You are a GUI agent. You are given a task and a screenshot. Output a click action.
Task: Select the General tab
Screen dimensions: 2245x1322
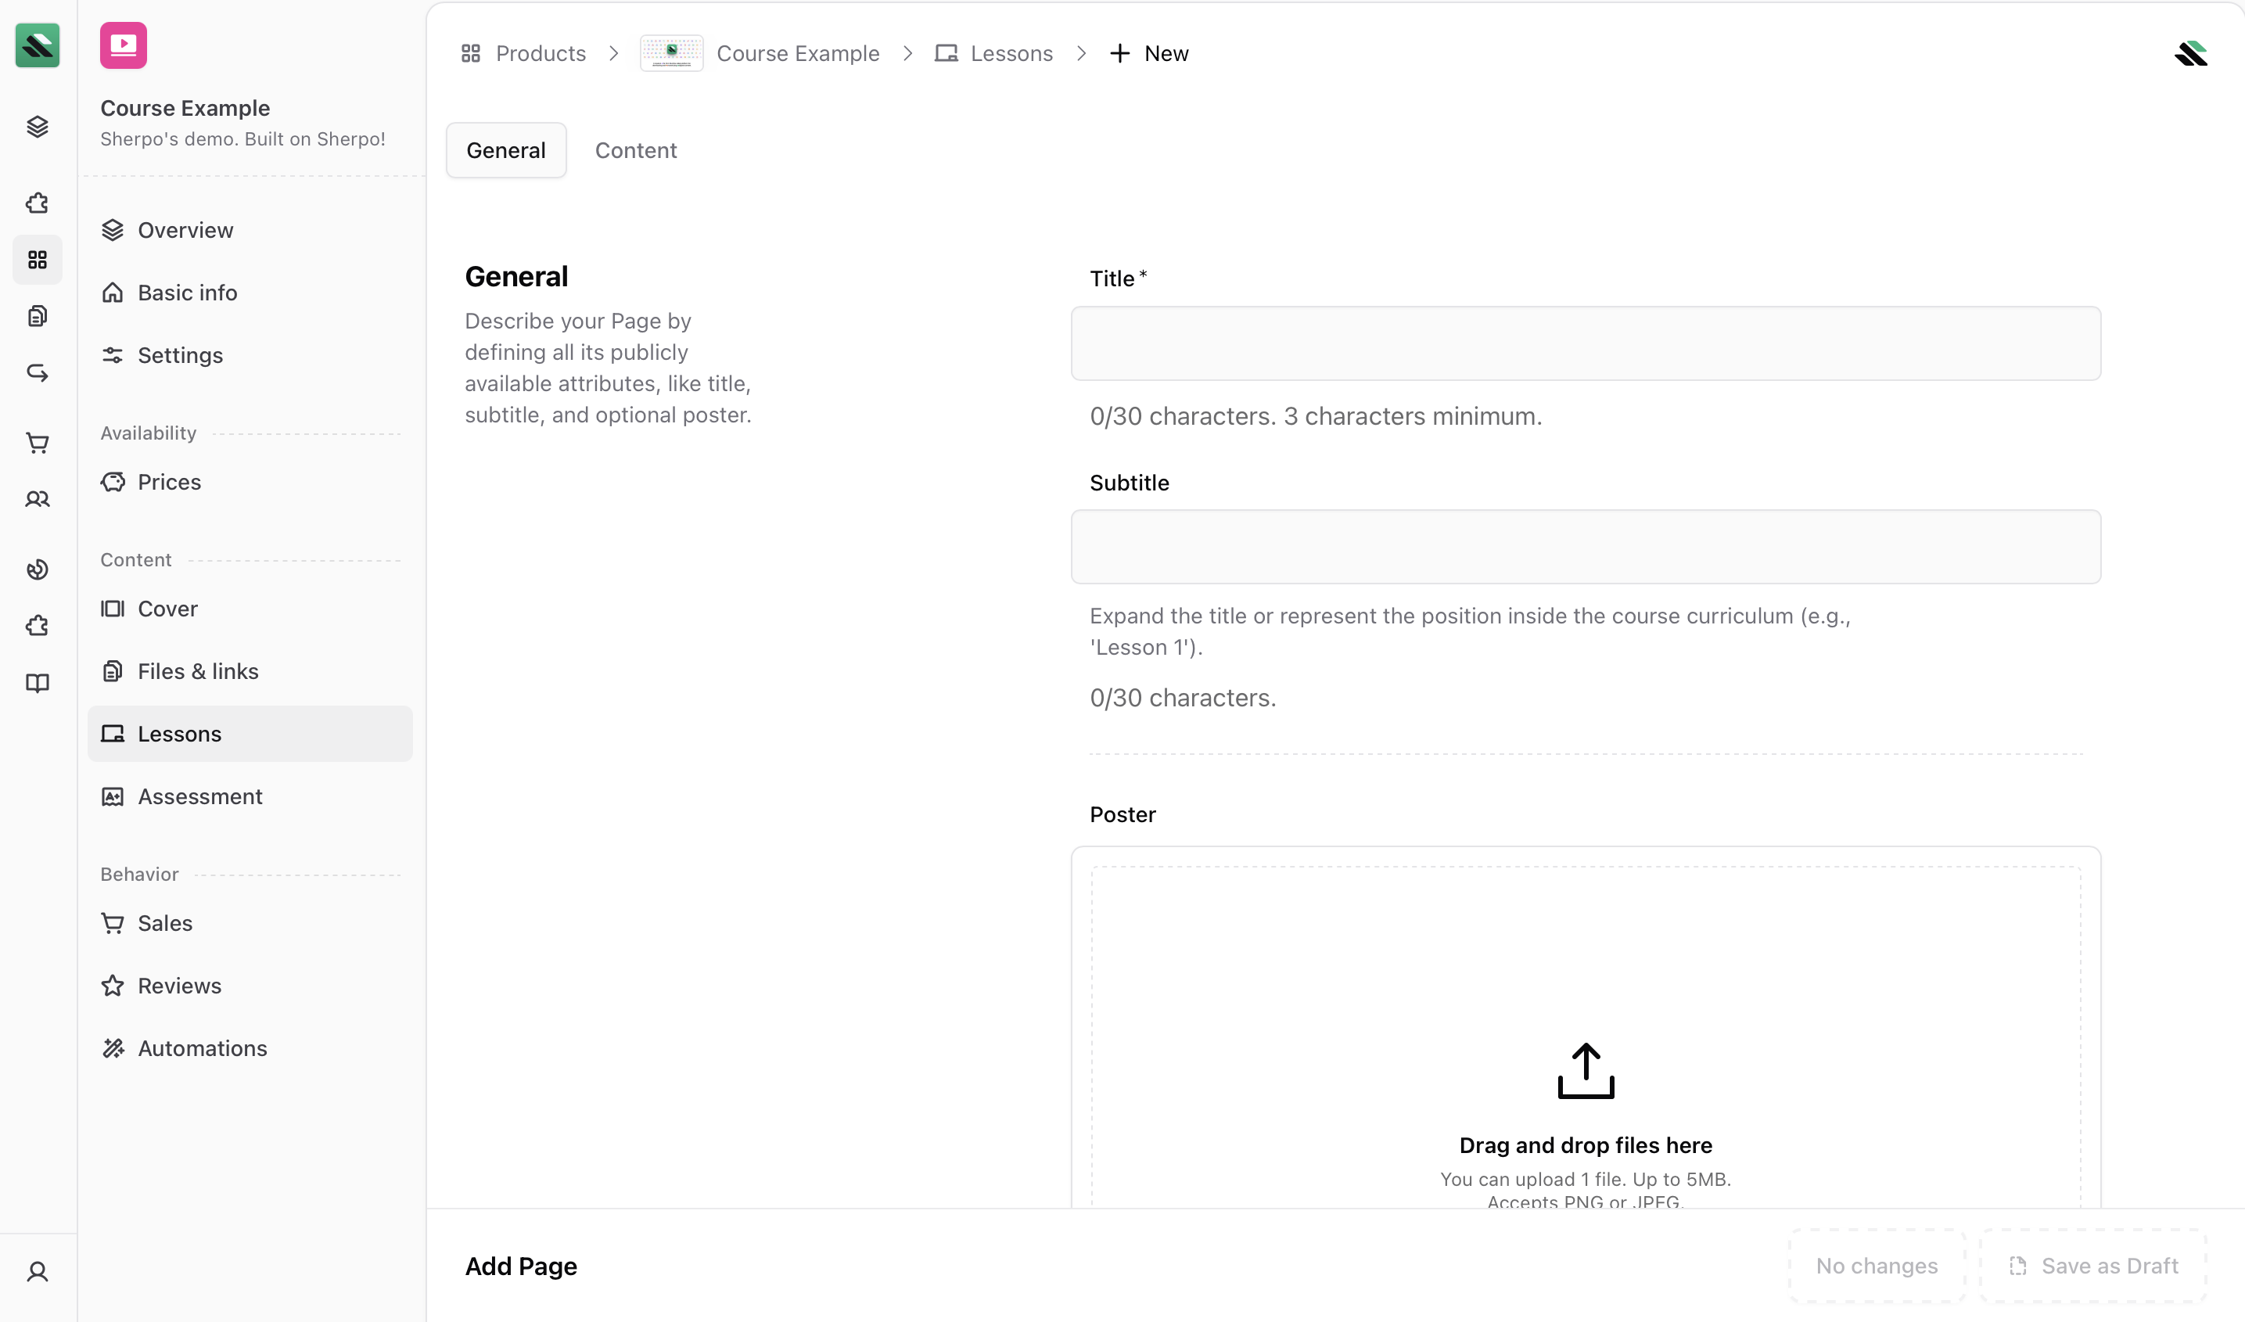coord(505,149)
